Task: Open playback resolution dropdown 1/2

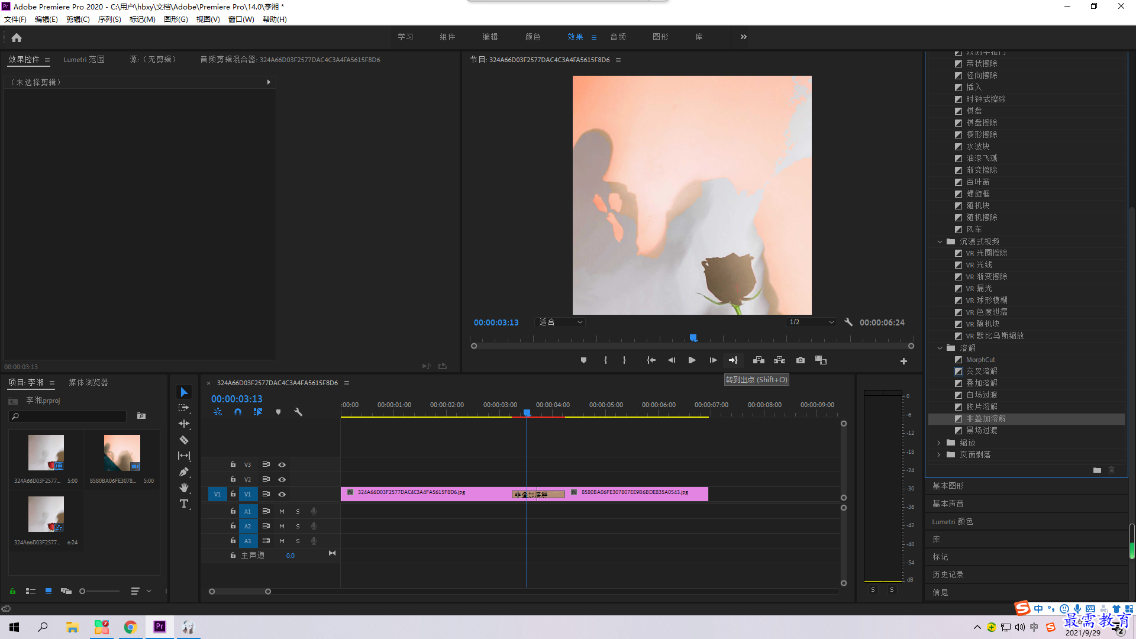Action: (x=811, y=322)
